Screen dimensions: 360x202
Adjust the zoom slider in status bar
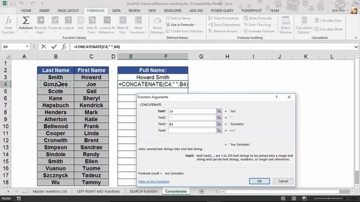(328, 198)
